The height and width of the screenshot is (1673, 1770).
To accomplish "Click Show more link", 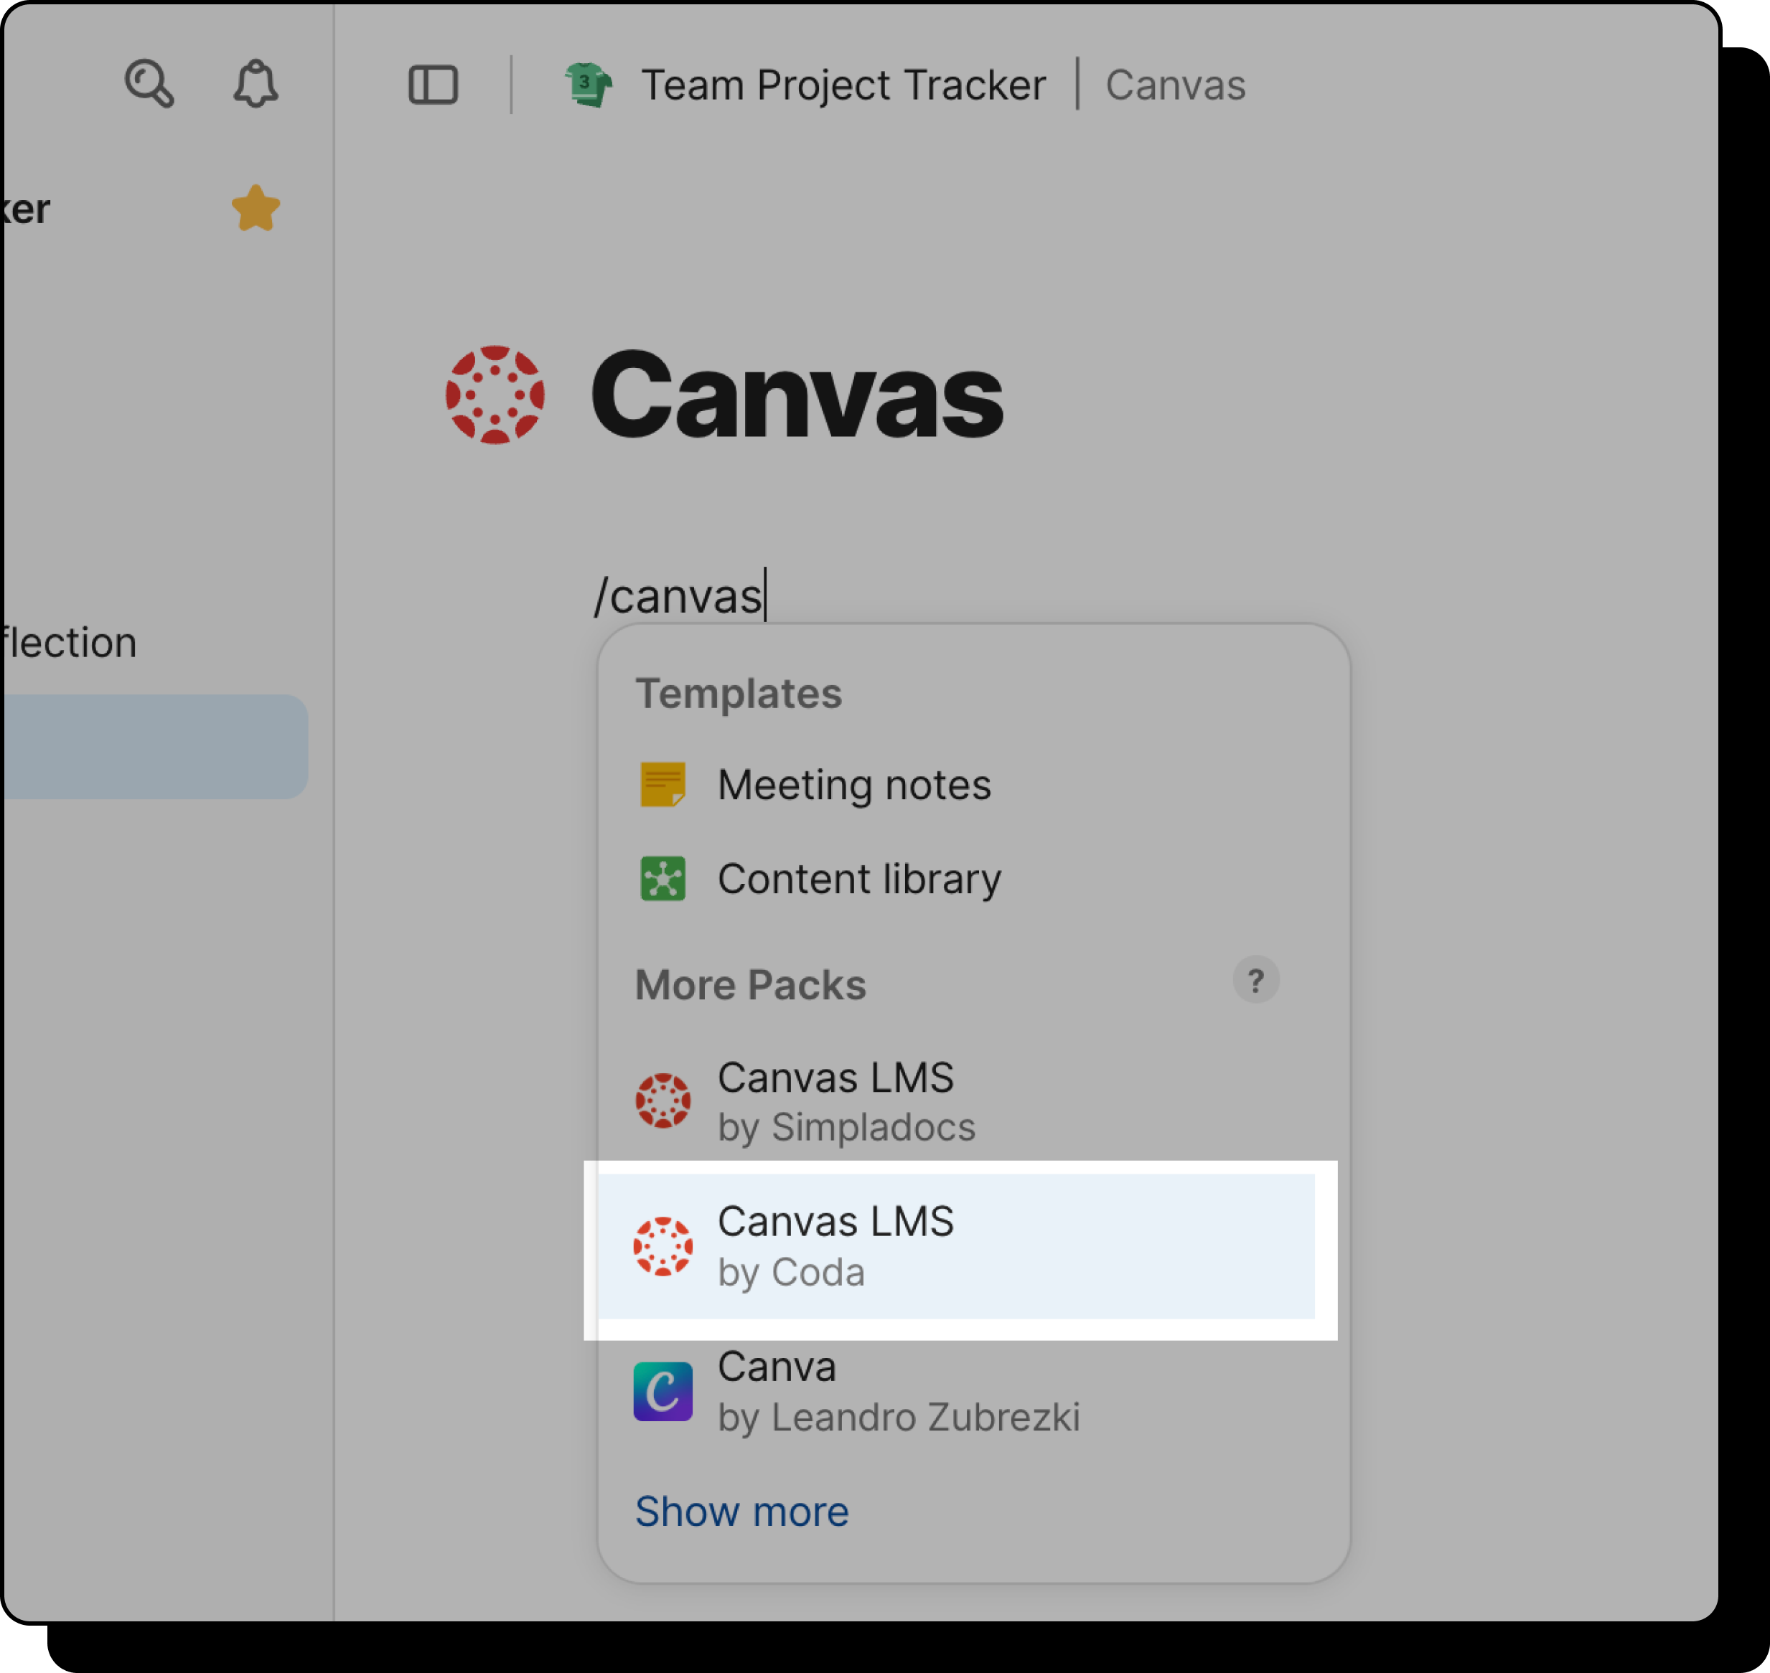I will (x=741, y=1512).
